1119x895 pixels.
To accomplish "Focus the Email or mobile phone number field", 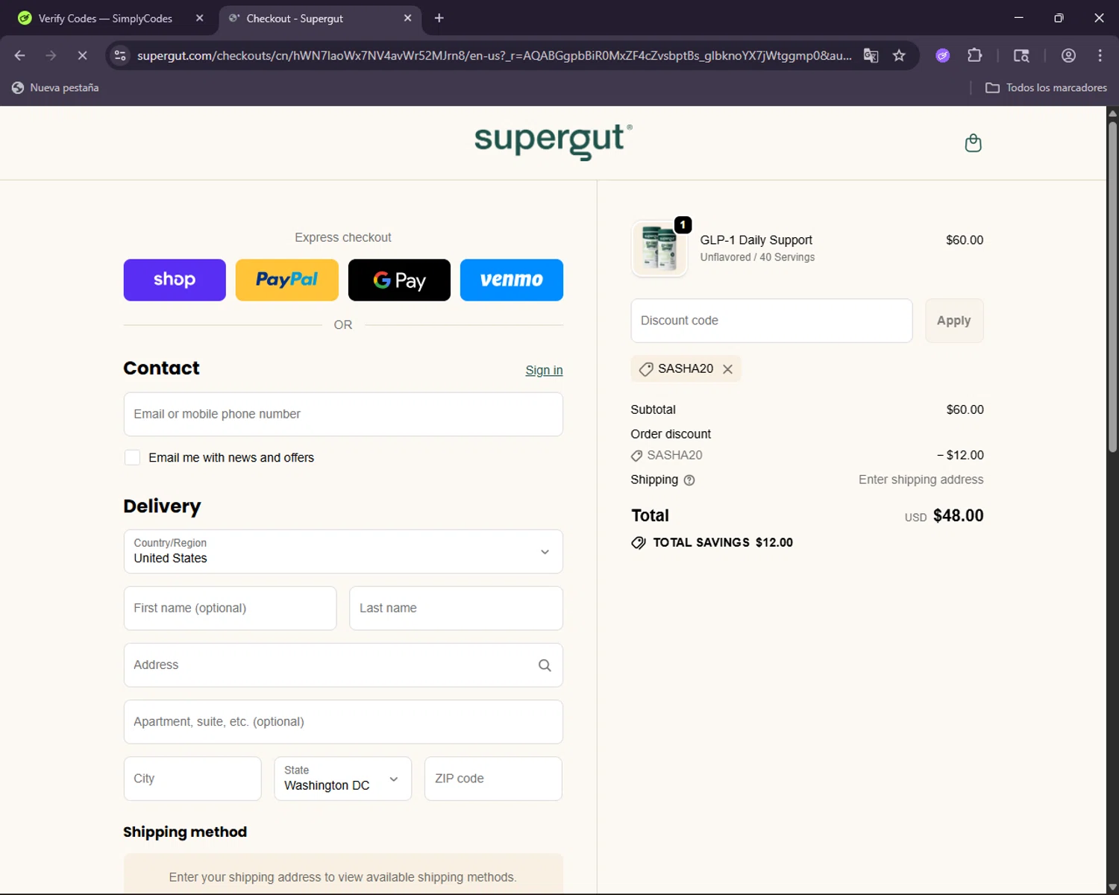I will coord(343,415).
